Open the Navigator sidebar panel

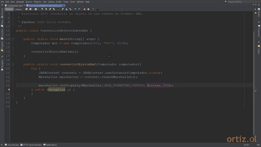(2, 65)
